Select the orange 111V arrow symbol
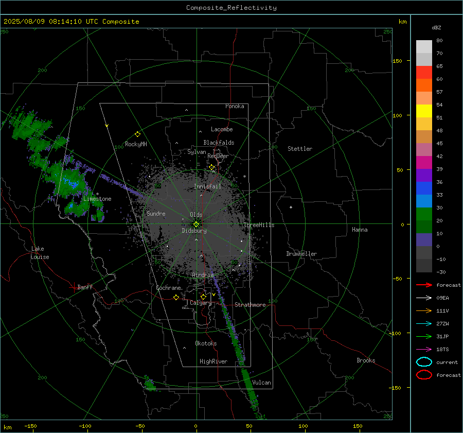463x433 pixels. click(x=424, y=310)
